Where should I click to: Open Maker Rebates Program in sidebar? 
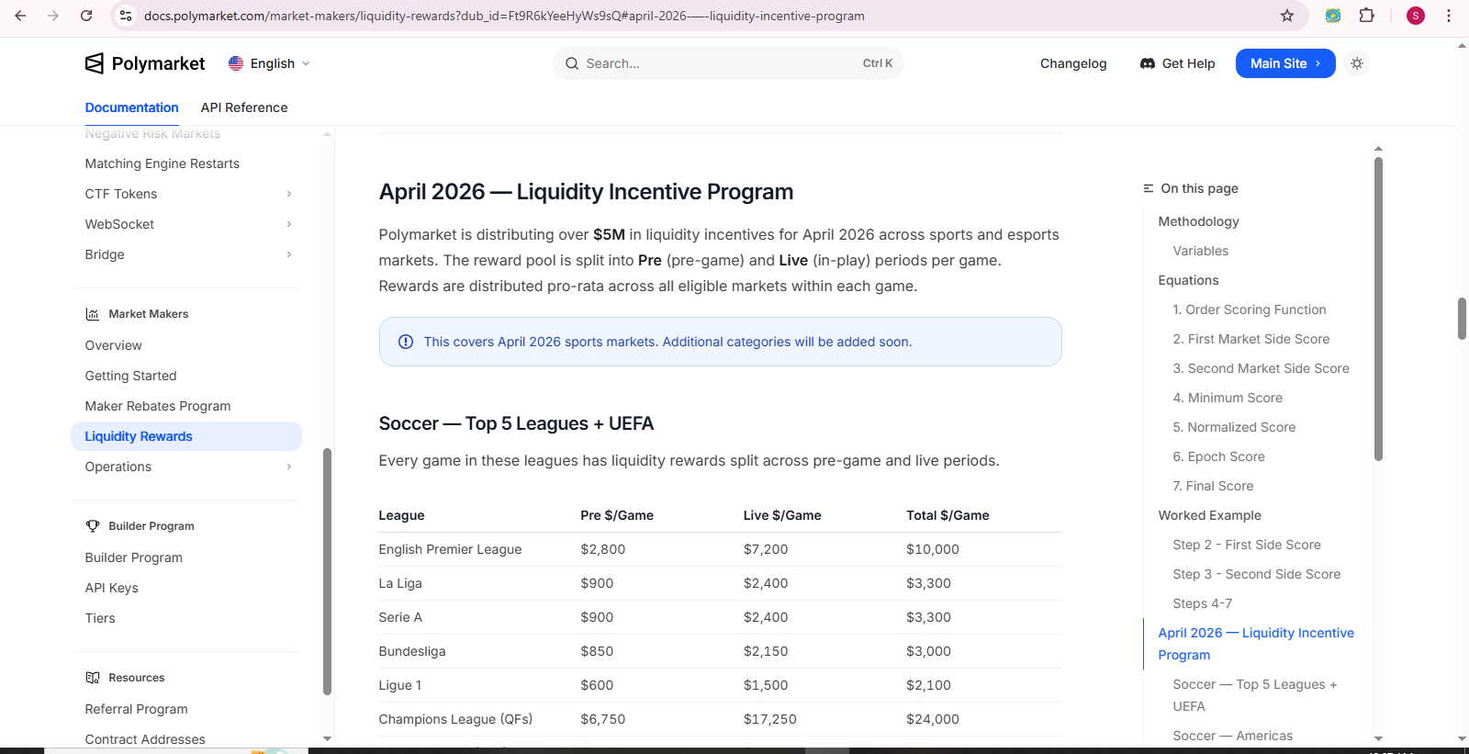click(x=158, y=406)
